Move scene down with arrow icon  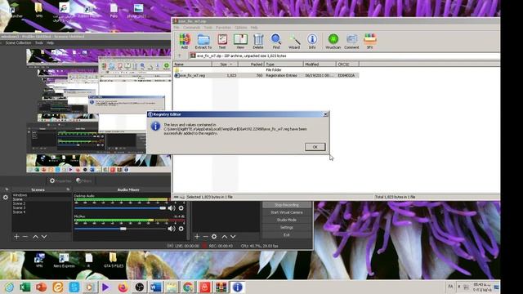(x=44, y=236)
